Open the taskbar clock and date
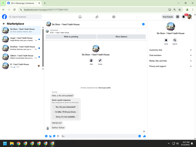Viewport: 196px width, 147px height. point(185,143)
